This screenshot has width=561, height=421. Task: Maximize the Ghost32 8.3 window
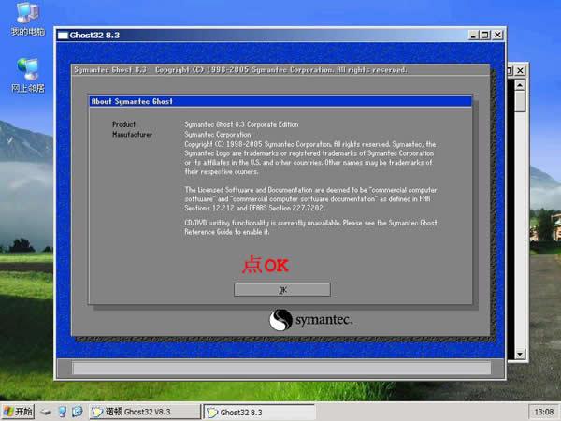tap(484, 36)
